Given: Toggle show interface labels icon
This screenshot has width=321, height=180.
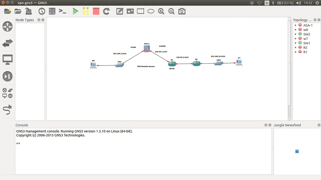Looking at the screenshot, I should pyautogui.click(x=52, y=11).
